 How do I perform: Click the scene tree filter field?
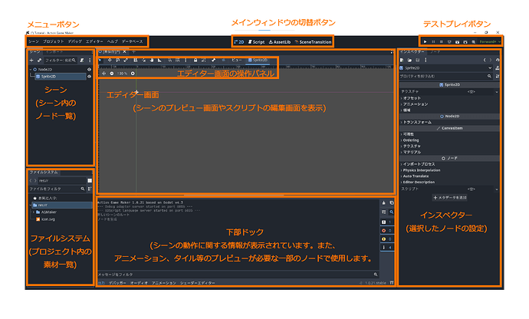coord(61,60)
